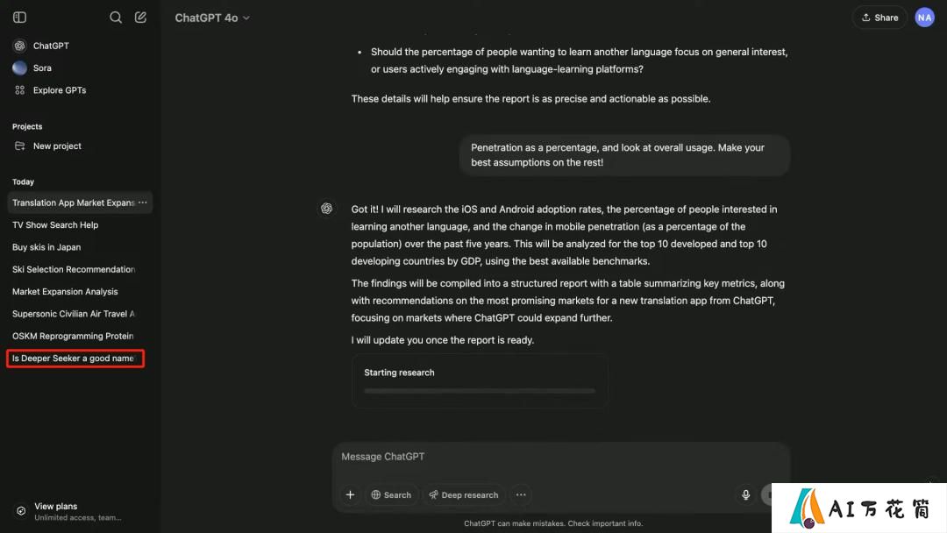
Task: Click the plus attachment icon in composer
Action: tap(350, 495)
